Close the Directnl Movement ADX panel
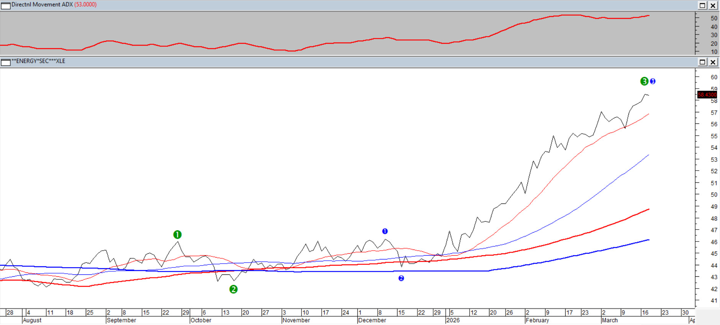 click(x=713, y=5)
